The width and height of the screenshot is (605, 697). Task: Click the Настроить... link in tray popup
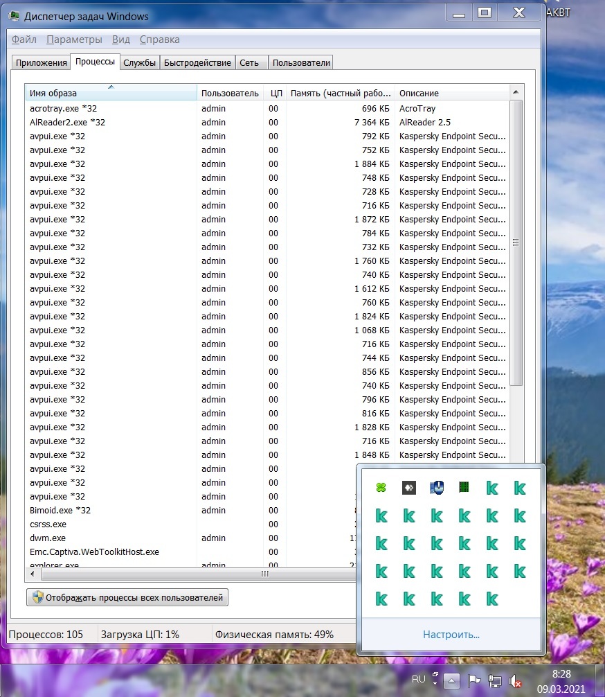(x=451, y=634)
